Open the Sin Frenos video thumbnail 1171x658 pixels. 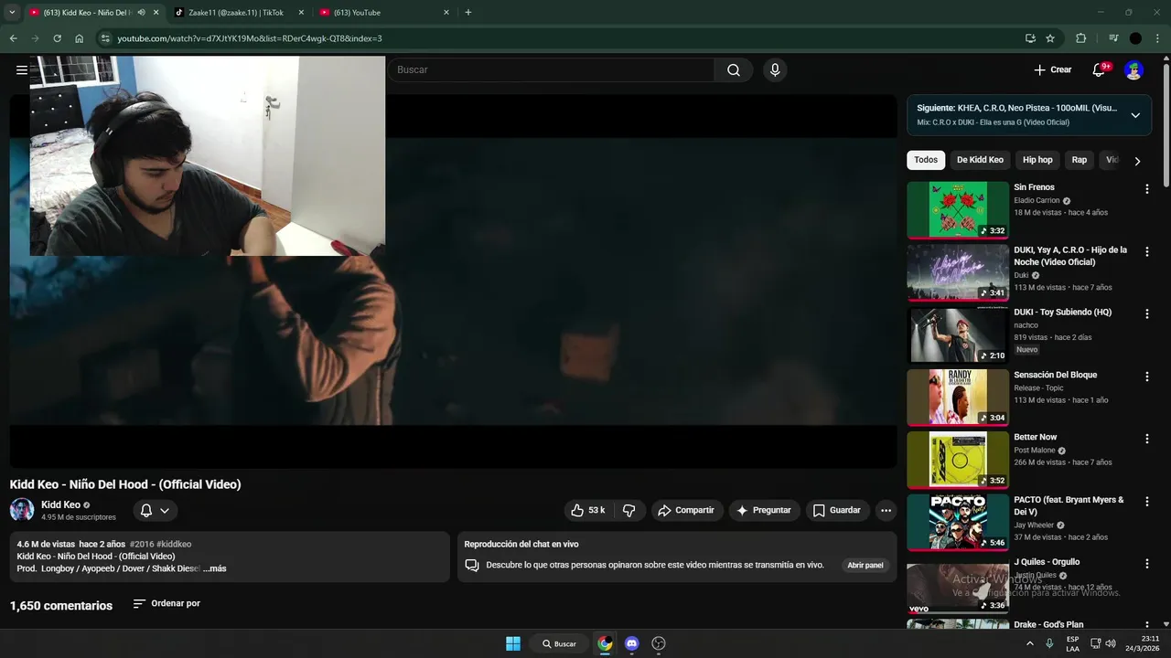pyautogui.click(x=958, y=209)
